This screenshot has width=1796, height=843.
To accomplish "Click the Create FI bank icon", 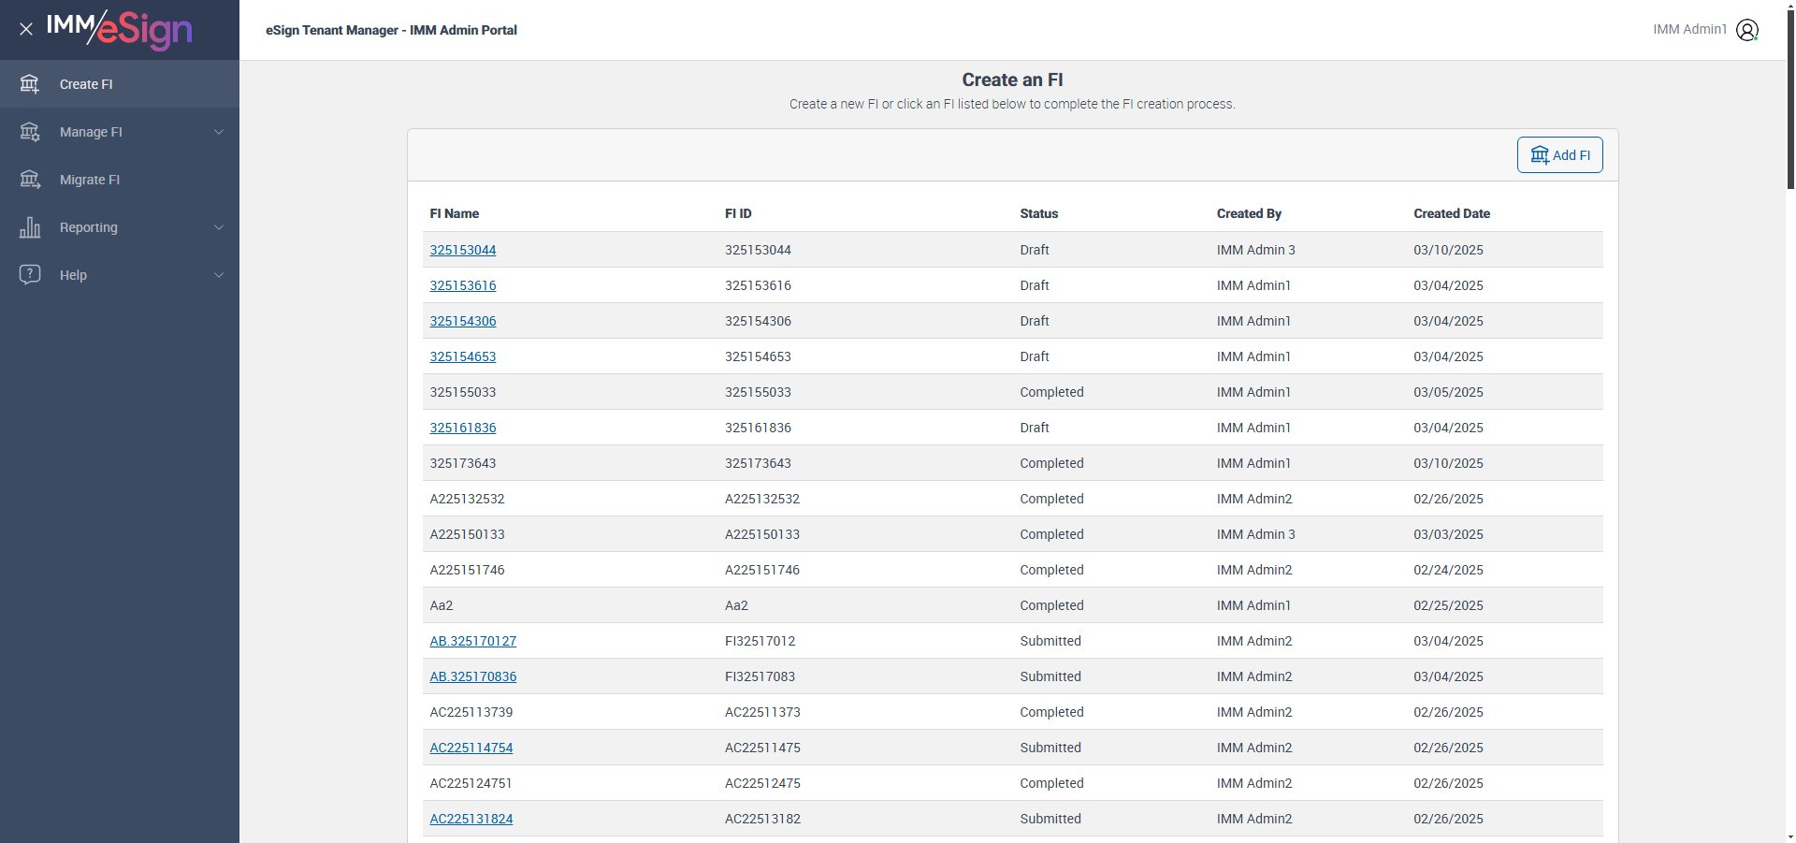I will coord(30,84).
